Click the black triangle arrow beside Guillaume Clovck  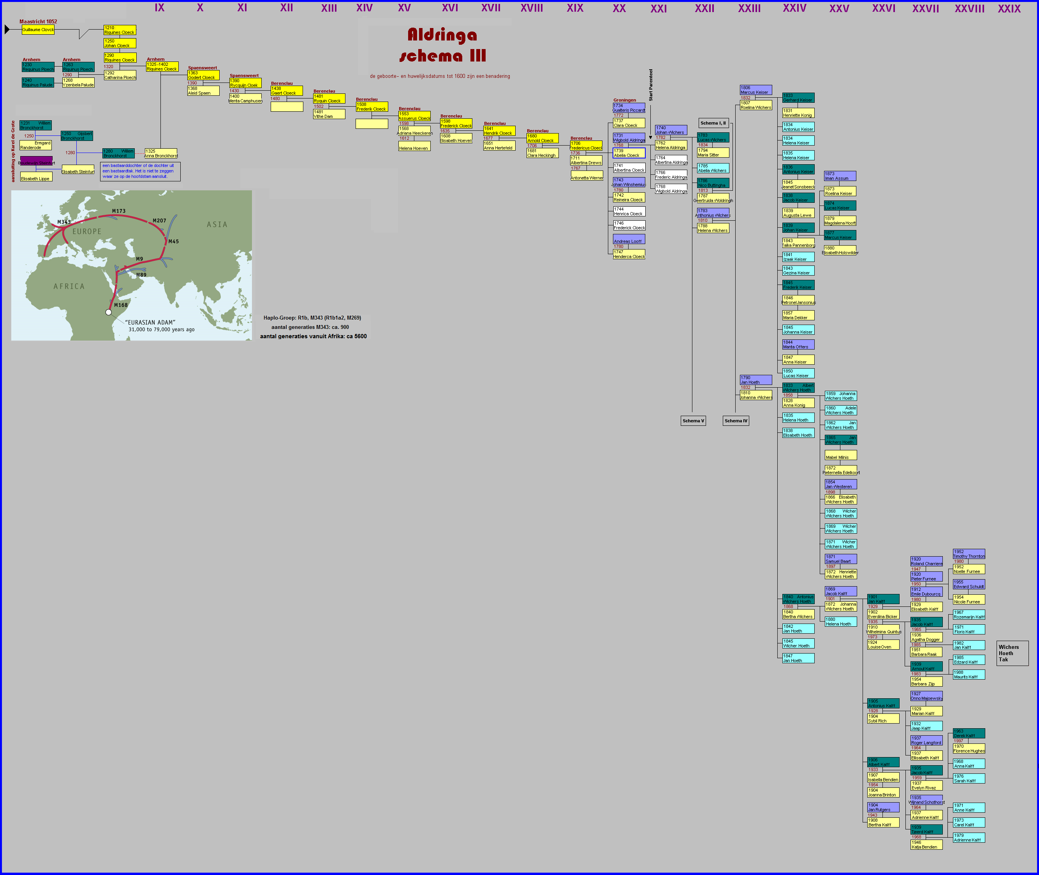click(7, 30)
